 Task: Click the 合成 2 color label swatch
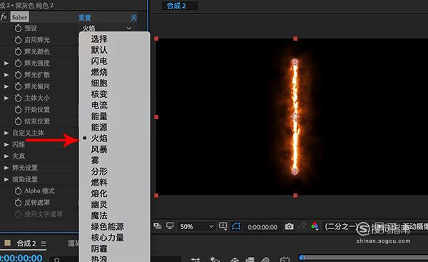pyautogui.click(x=8, y=243)
